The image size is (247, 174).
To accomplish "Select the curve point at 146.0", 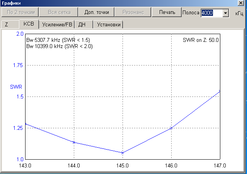I will point(171,128).
